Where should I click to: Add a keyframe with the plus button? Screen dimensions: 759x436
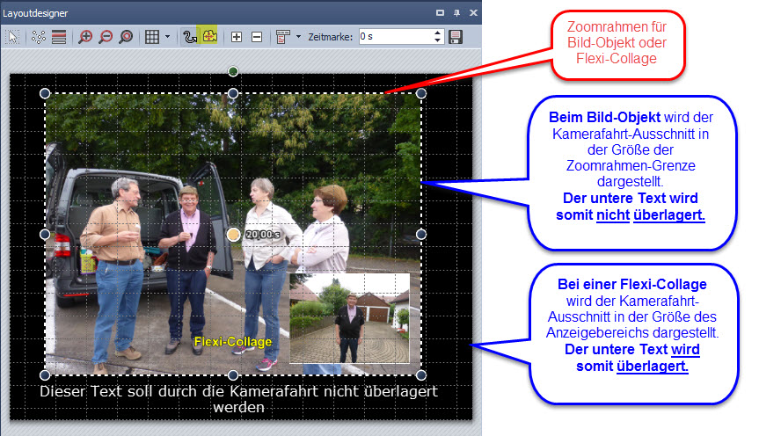point(236,37)
